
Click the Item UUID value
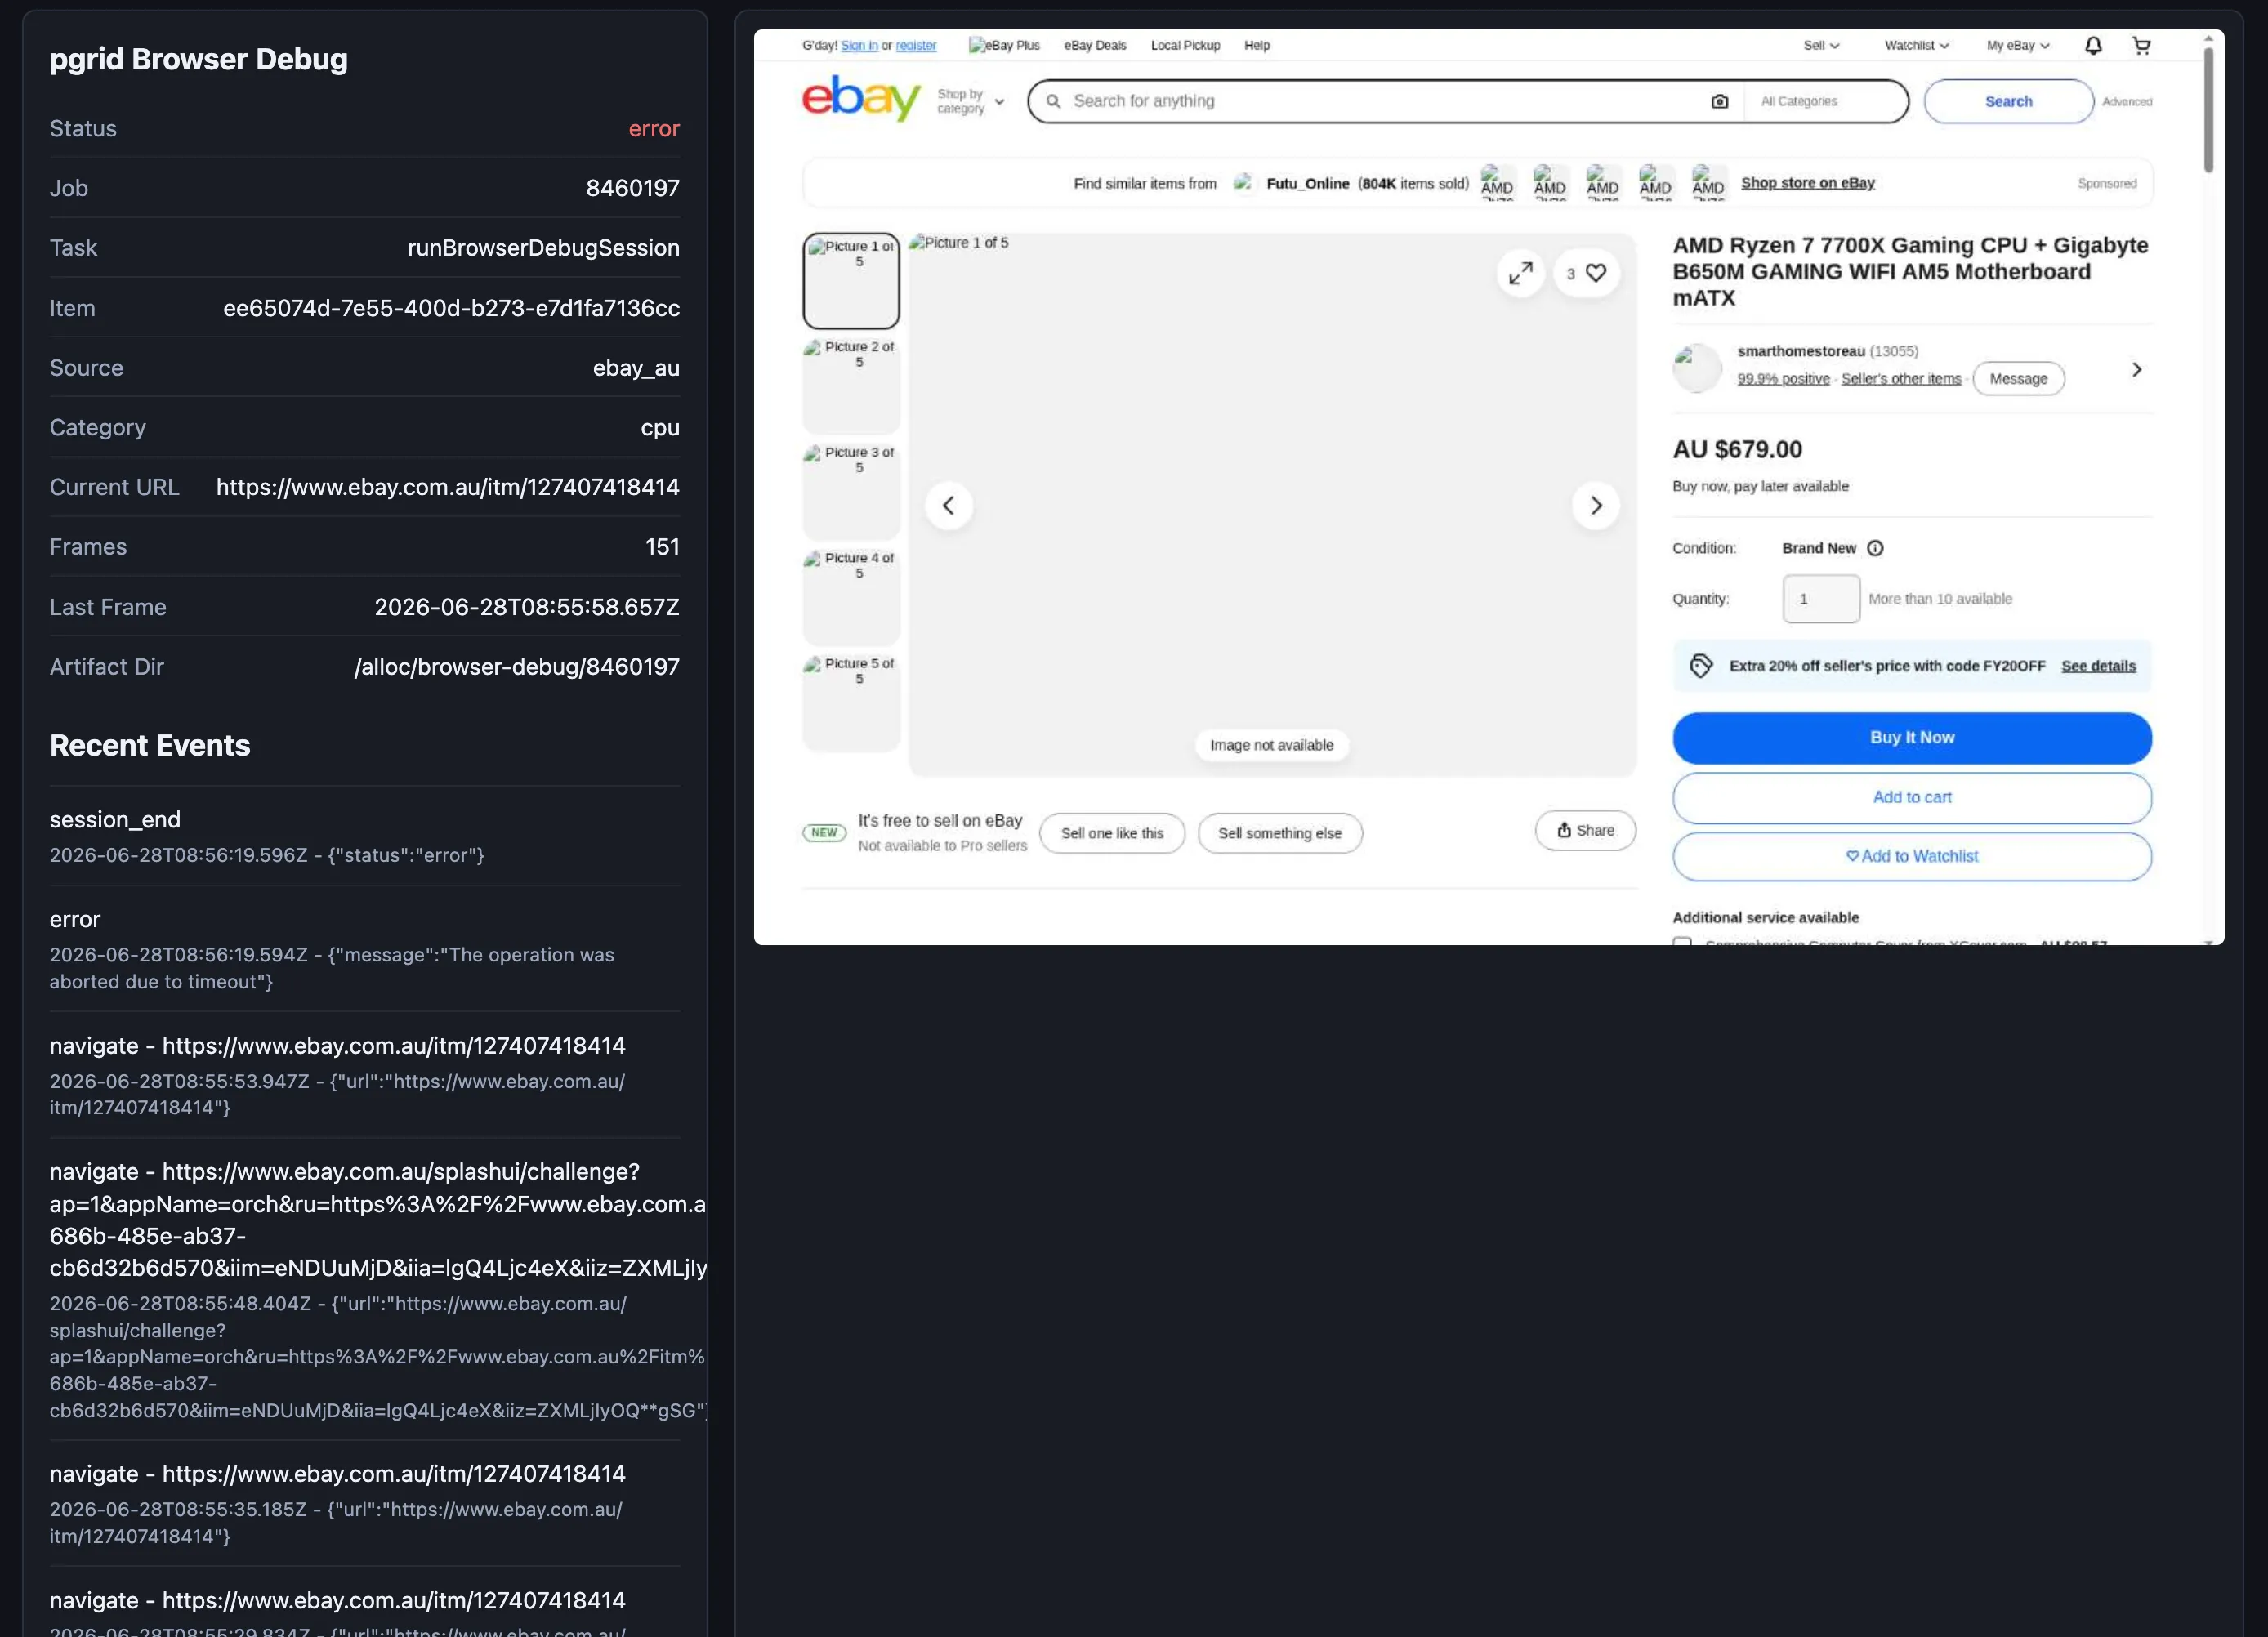click(x=451, y=308)
